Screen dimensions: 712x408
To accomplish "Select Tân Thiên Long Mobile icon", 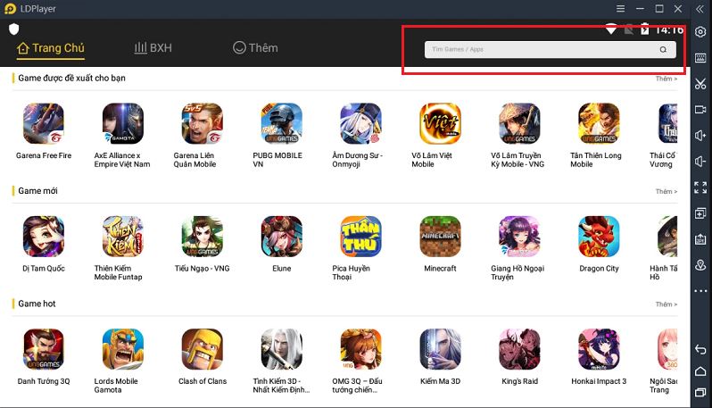I will 599,123.
